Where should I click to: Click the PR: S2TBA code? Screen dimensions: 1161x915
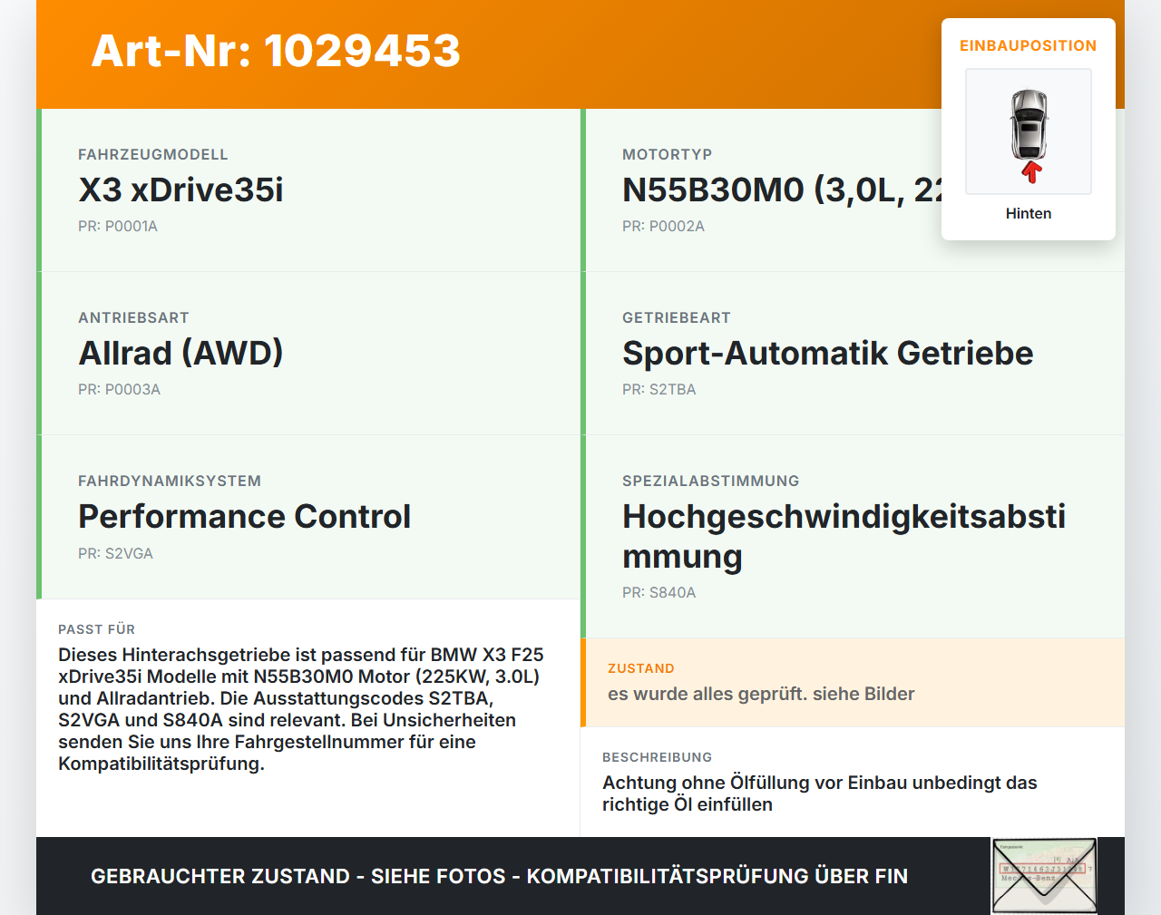coord(659,390)
